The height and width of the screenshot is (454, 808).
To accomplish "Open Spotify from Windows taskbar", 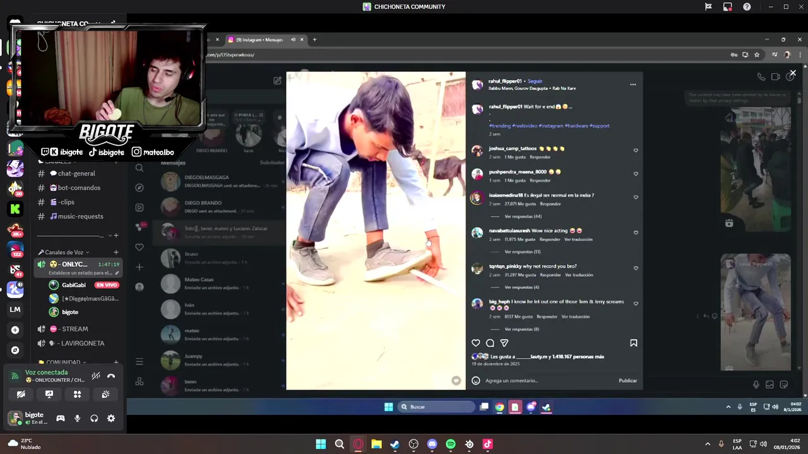I will 451,444.
